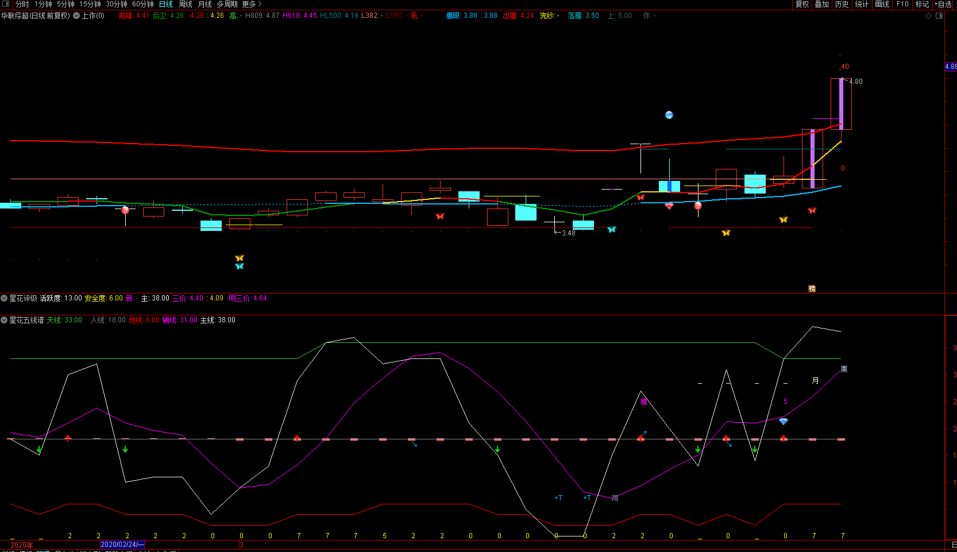The image size is (957, 552).
Task: Select the 月线 monthly chart tab
Action: point(205,4)
